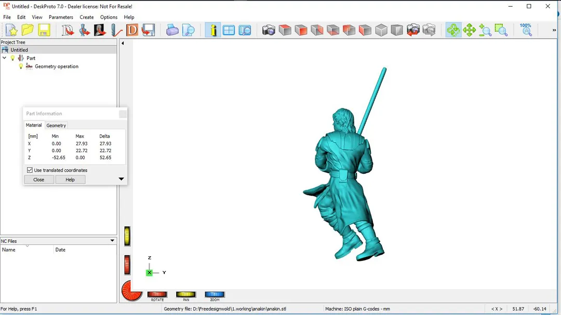Uncheck Use translated coordinates
This screenshot has width=561, height=315.
tap(30, 170)
